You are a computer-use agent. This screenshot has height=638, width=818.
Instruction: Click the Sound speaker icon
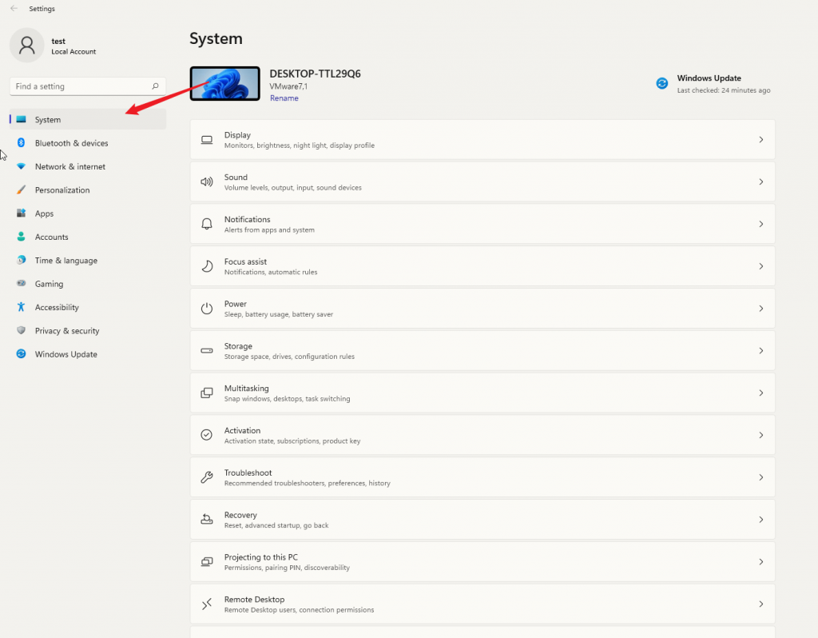click(206, 181)
